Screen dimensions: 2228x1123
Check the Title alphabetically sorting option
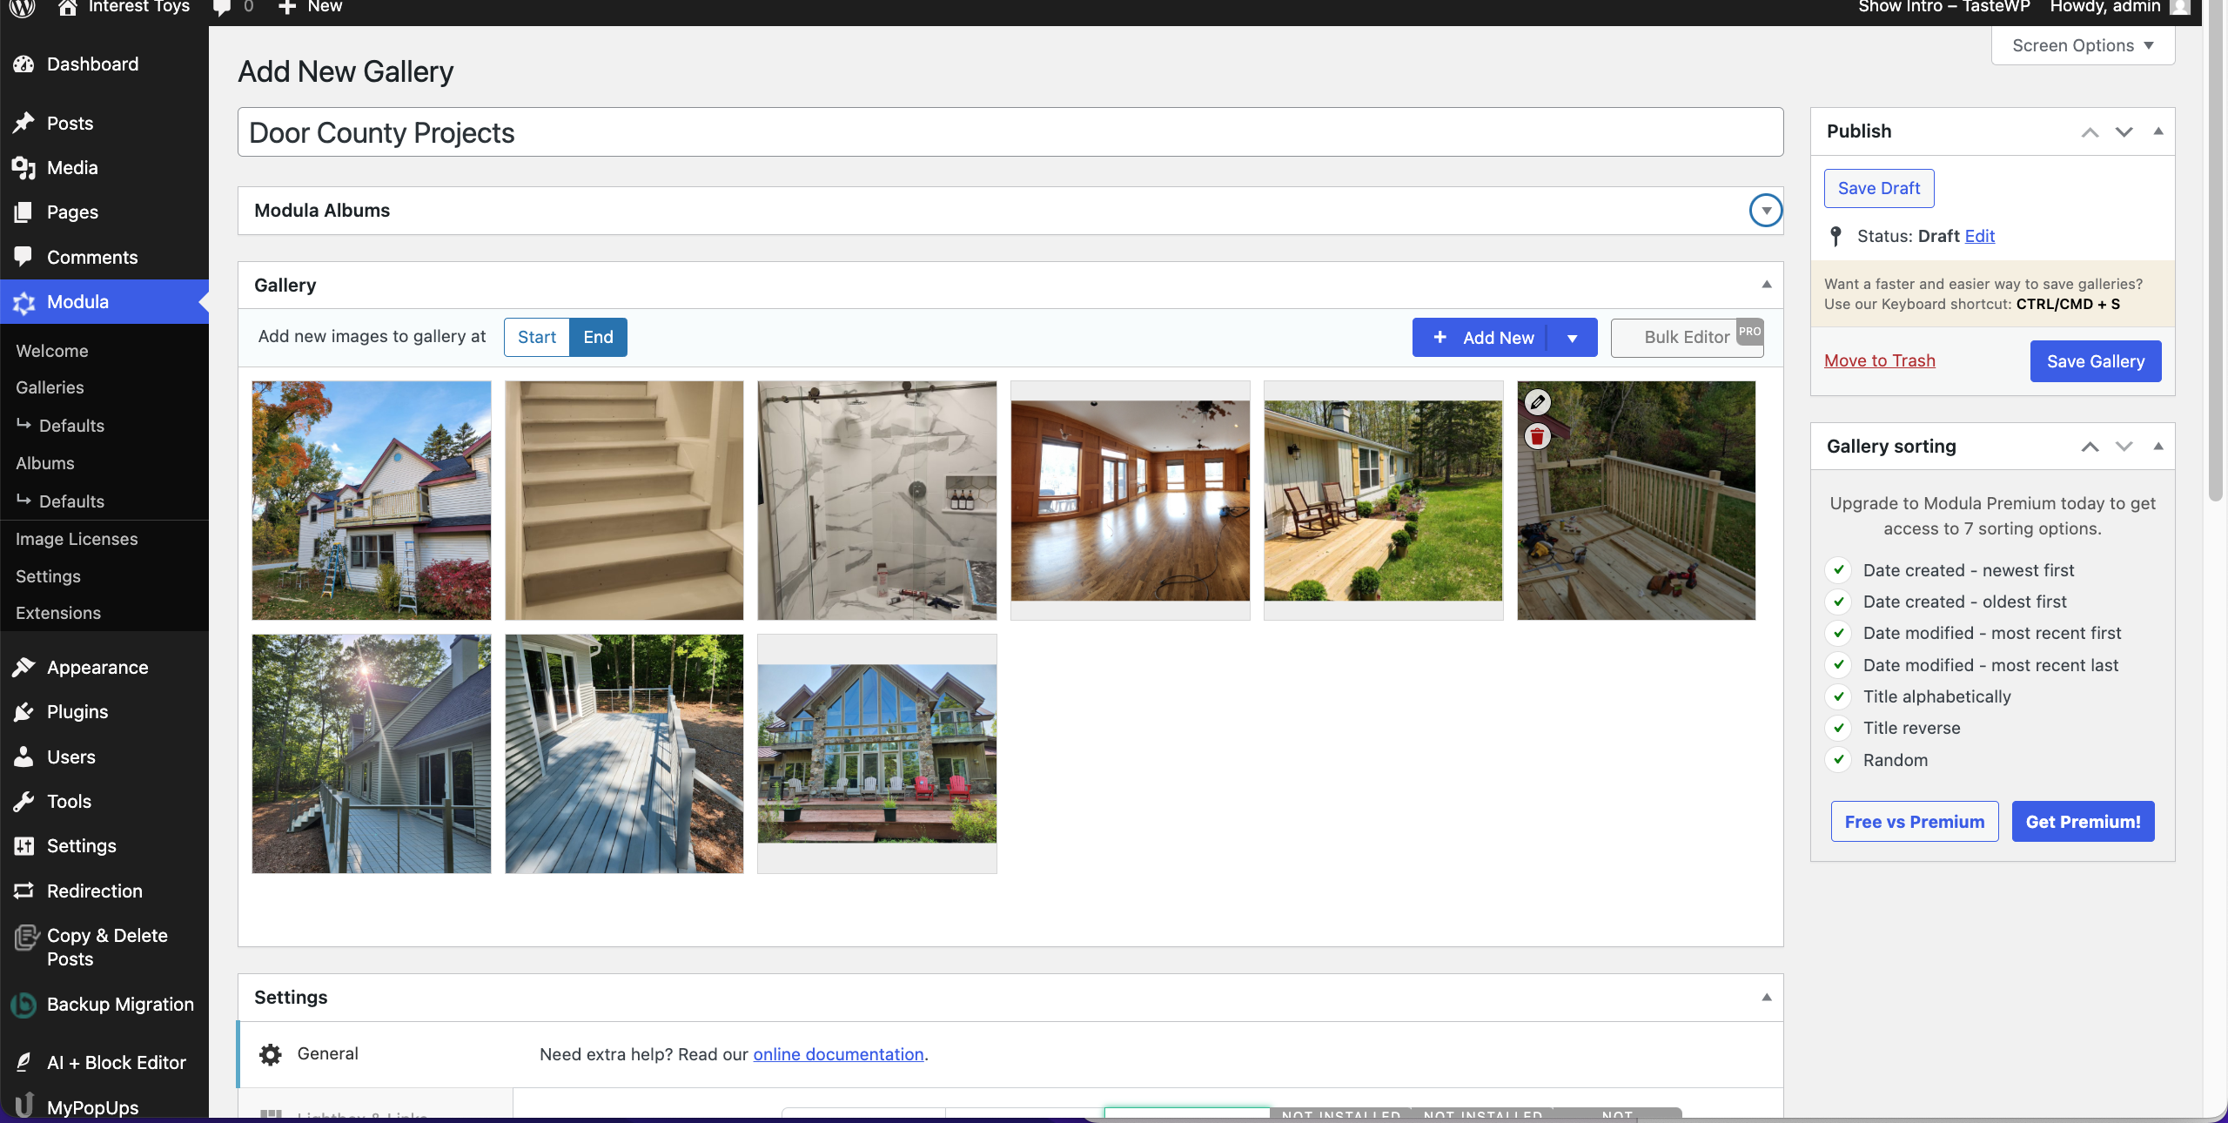click(x=1838, y=696)
